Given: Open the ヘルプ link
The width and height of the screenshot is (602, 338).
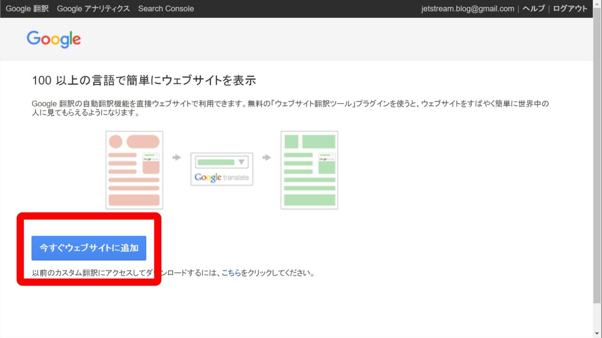Looking at the screenshot, I should 533,8.
